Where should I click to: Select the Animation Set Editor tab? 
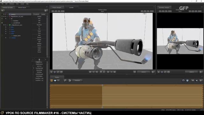point(8,8)
